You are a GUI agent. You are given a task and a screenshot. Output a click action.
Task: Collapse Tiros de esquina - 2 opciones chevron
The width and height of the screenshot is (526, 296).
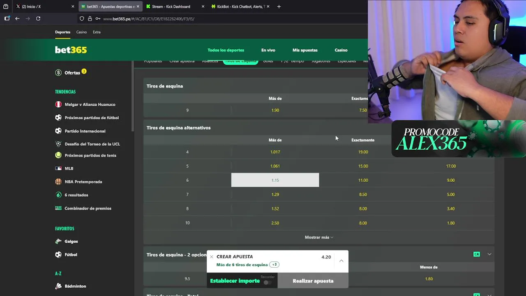click(489, 254)
